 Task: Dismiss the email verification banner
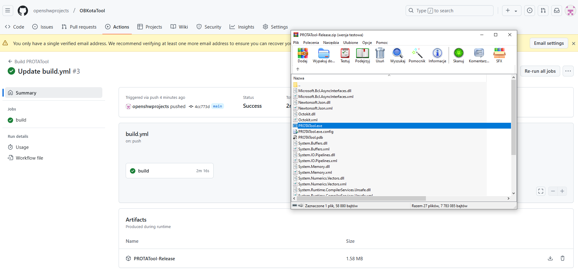573,44
